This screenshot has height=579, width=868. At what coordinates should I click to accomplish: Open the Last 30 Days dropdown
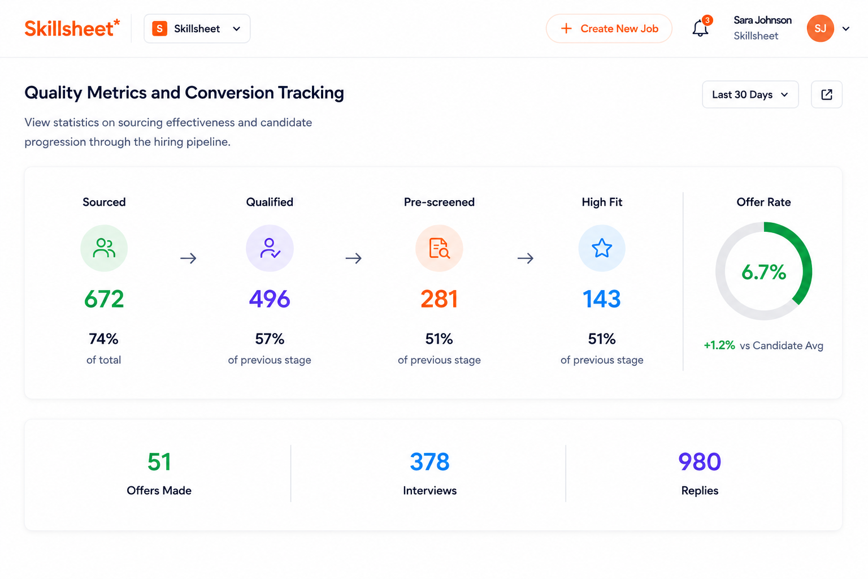point(750,94)
